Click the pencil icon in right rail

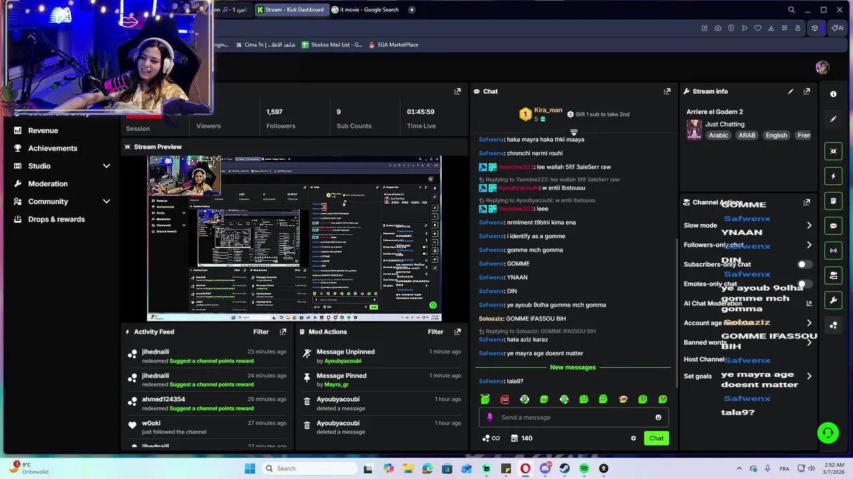[833, 119]
